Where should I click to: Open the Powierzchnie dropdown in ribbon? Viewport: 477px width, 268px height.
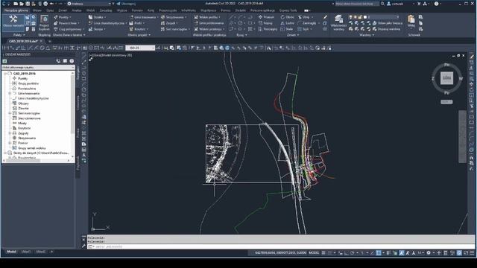pyautogui.click(x=66, y=23)
